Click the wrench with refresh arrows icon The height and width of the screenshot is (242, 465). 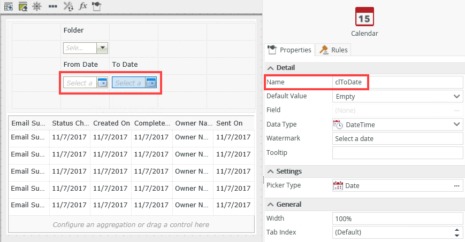[x=68, y=6]
